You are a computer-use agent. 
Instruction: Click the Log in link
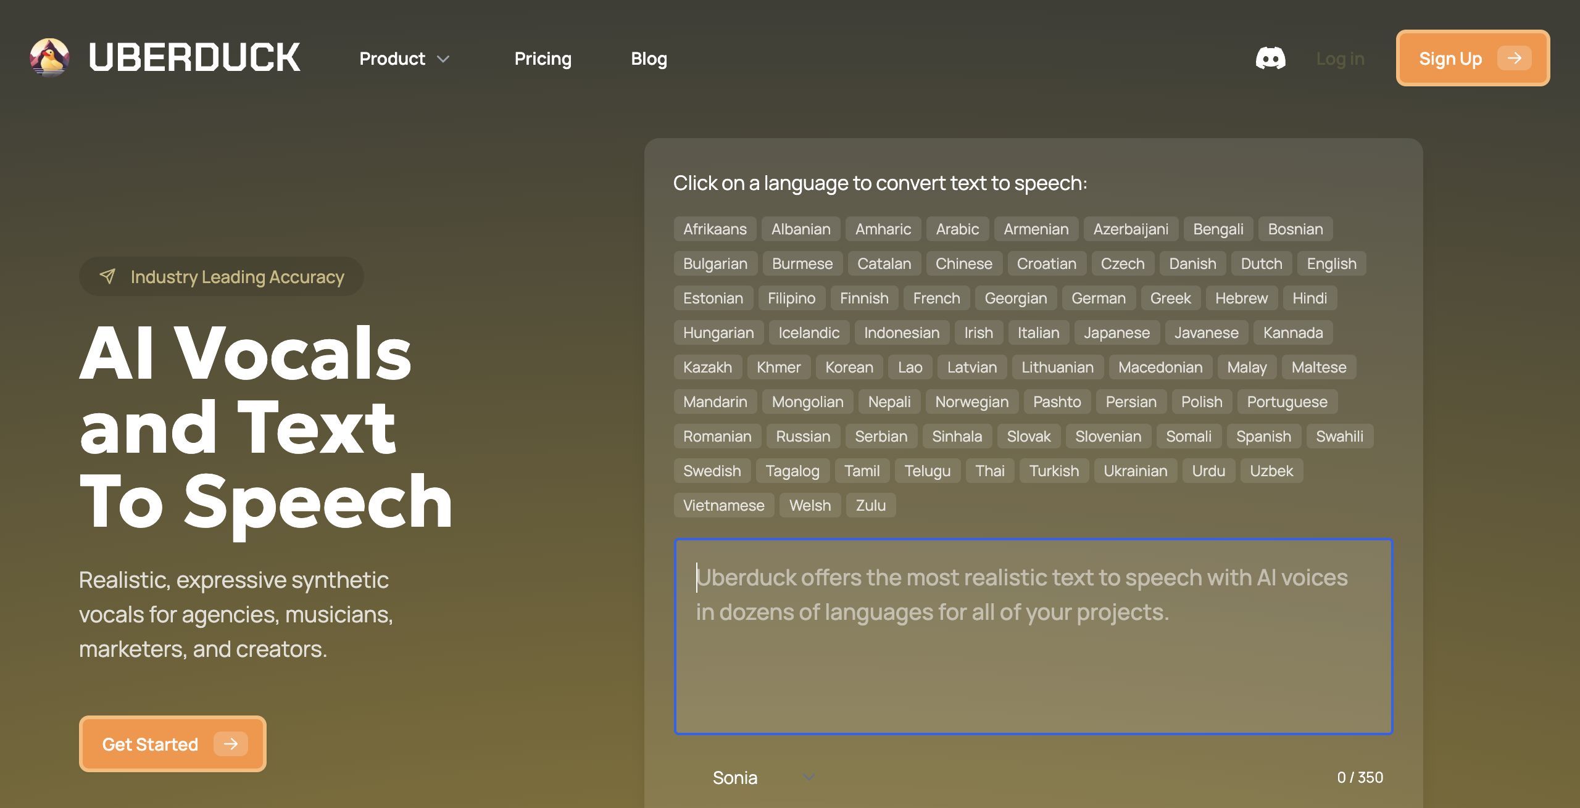1340,59
